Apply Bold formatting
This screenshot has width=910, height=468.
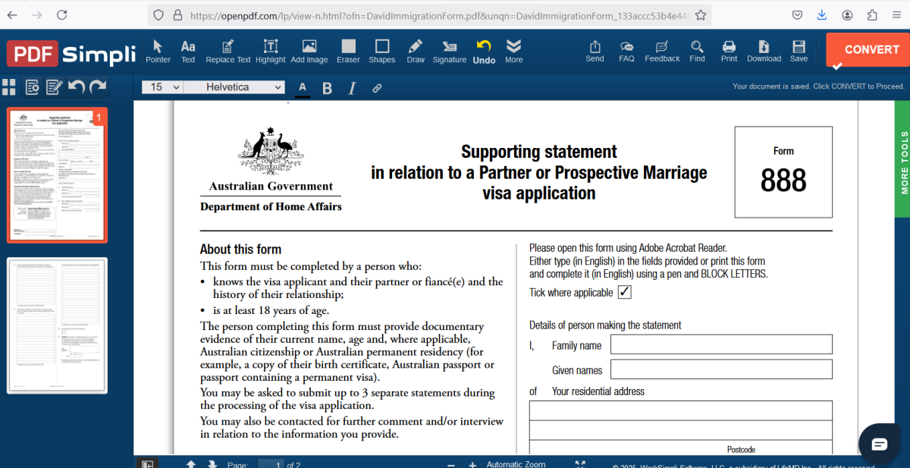click(x=327, y=87)
